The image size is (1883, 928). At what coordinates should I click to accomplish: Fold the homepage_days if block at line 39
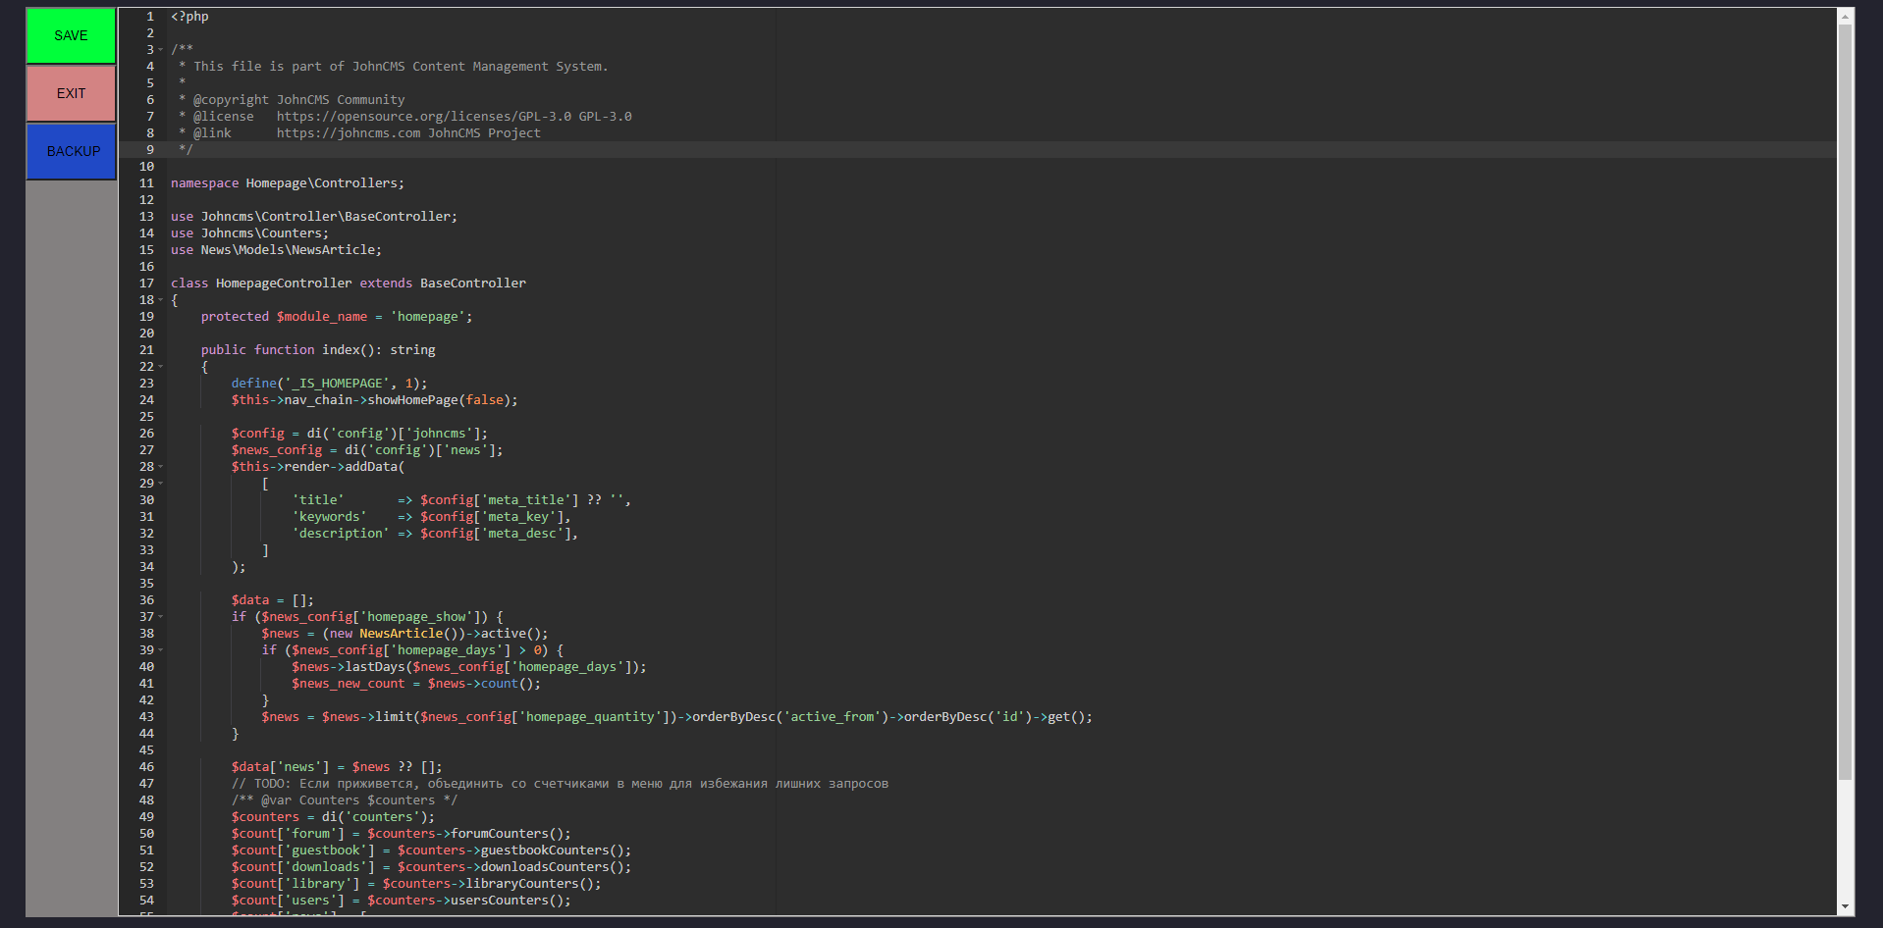click(161, 650)
